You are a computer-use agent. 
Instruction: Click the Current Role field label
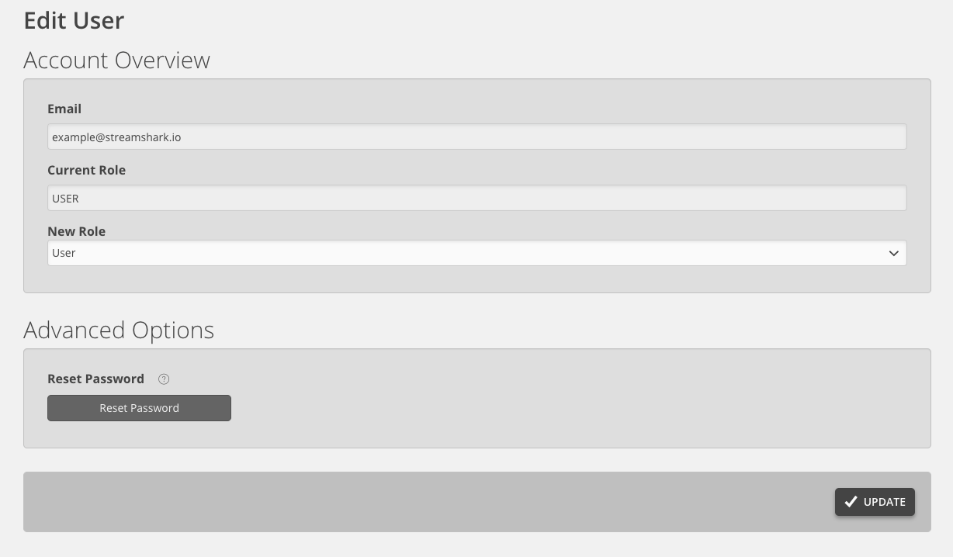click(x=86, y=170)
